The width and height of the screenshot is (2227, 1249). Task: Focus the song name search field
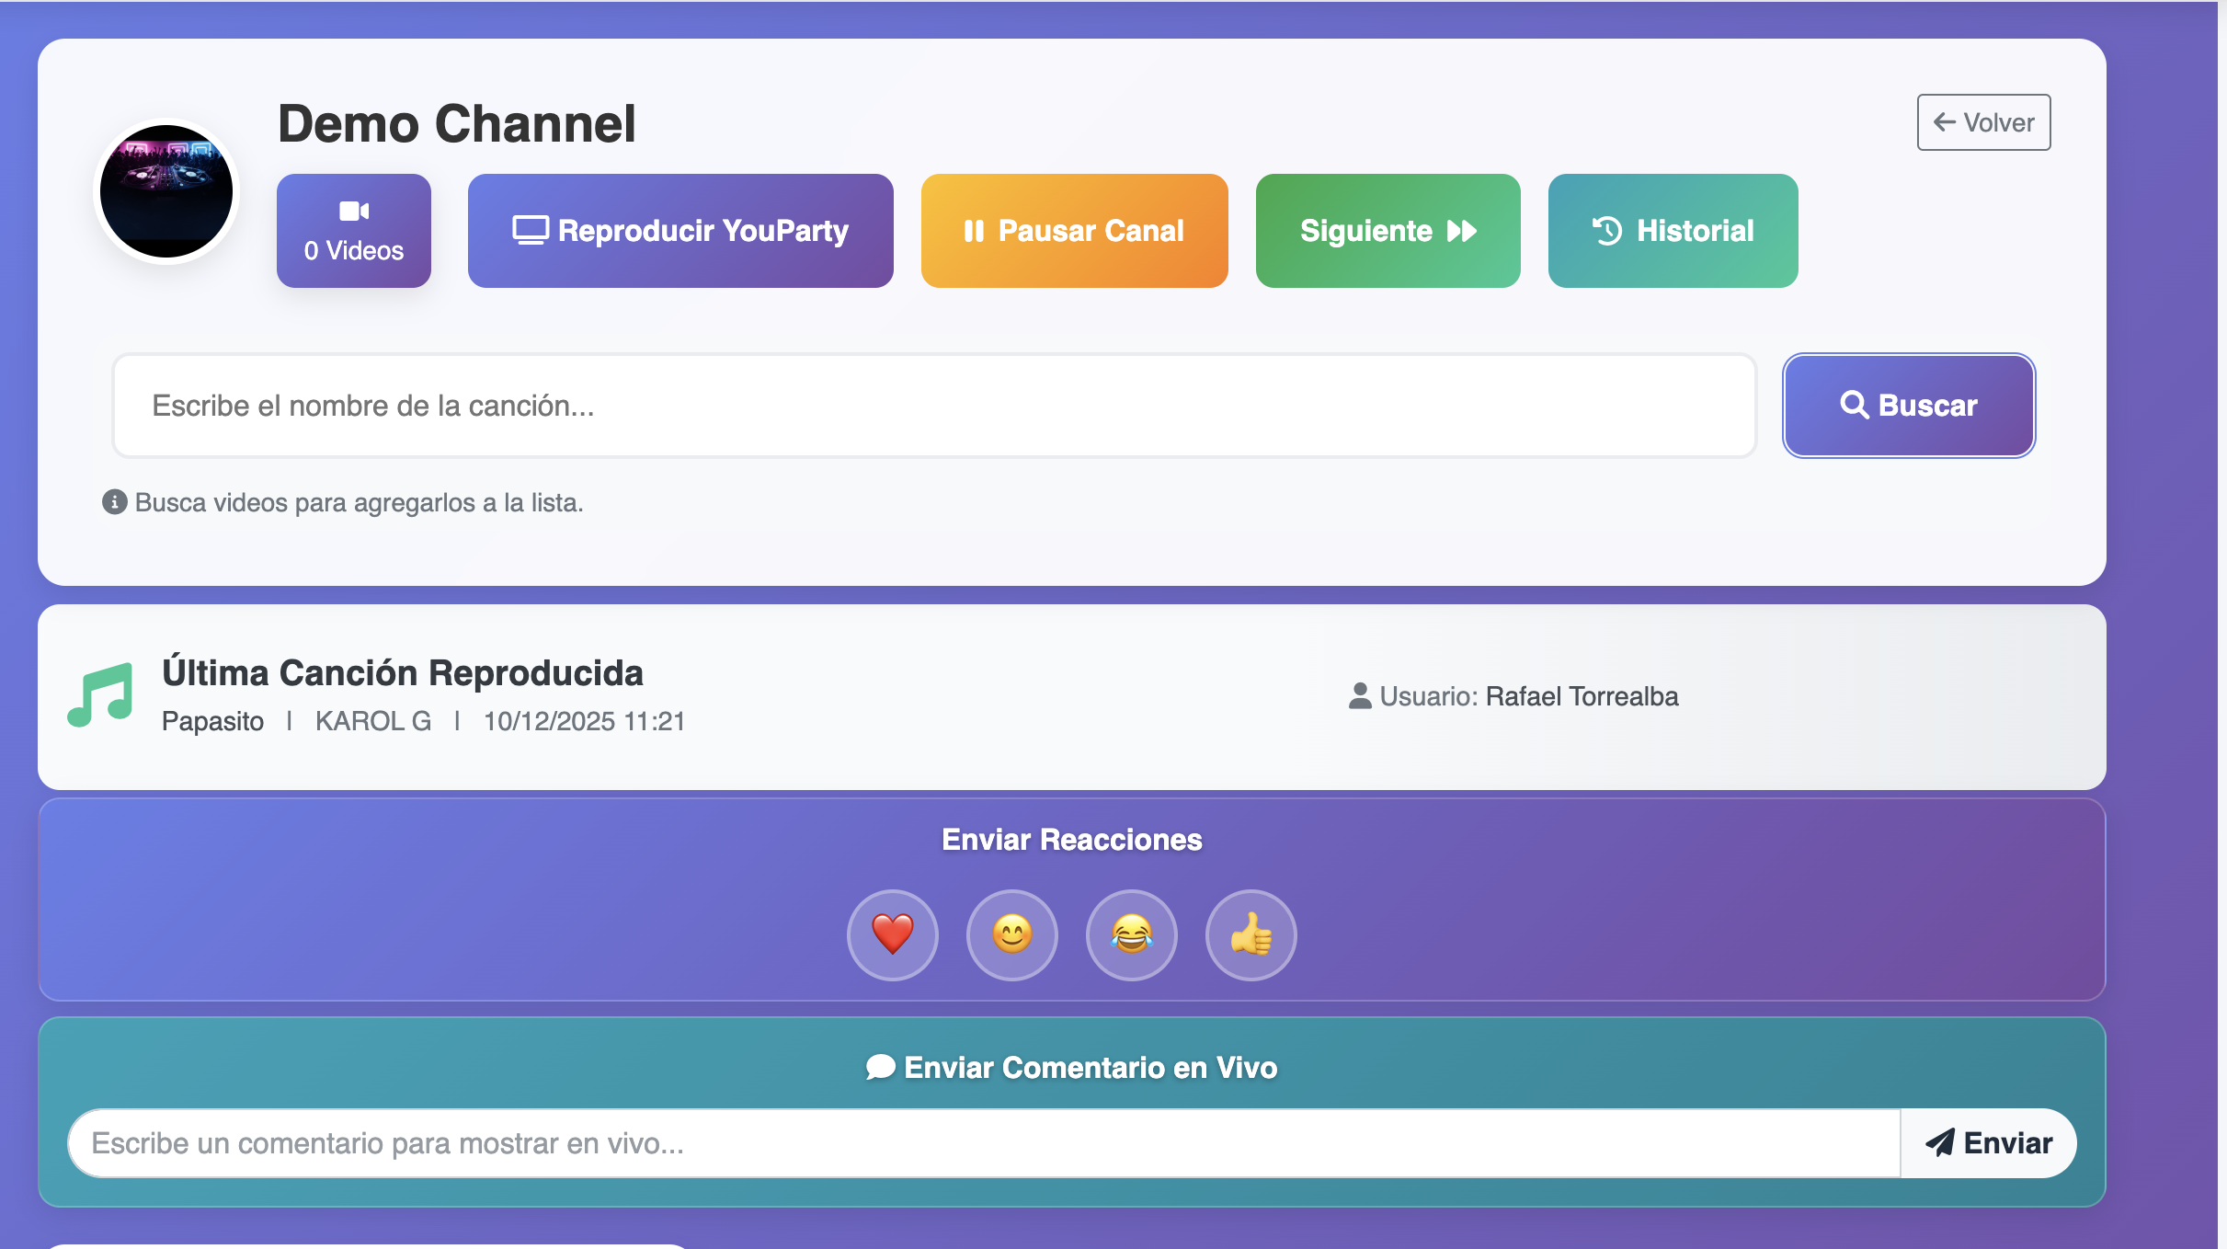click(933, 406)
